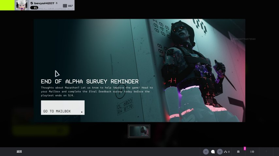
Task: Click the Steam platform icon beside username
Action: tap(32, 3)
